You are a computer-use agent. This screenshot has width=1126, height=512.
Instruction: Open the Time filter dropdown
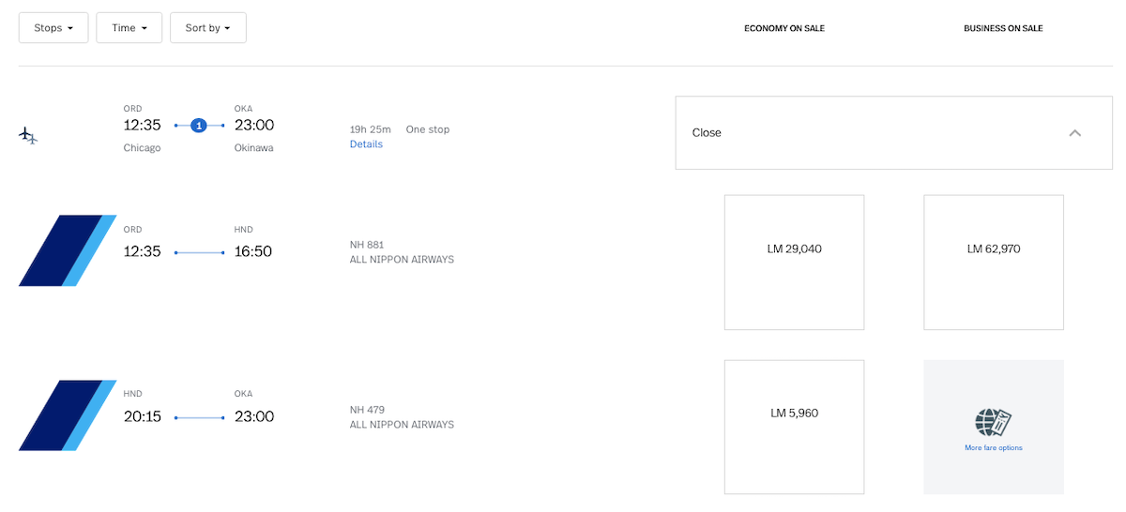(x=129, y=28)
